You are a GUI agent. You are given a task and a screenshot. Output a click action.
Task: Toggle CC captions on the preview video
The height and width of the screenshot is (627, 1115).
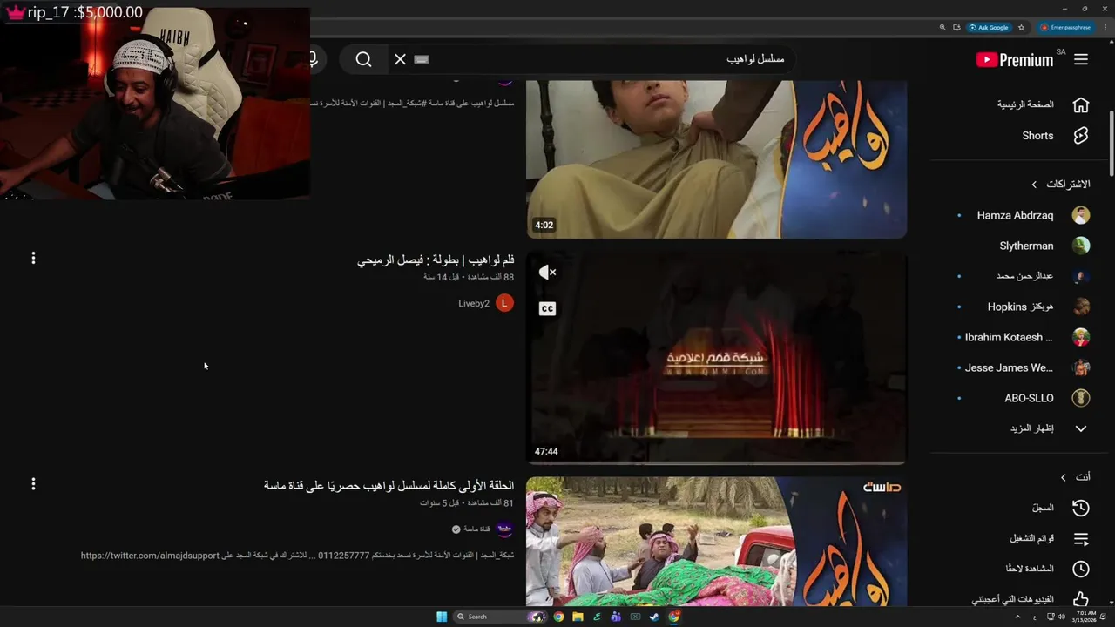(547, 308)
